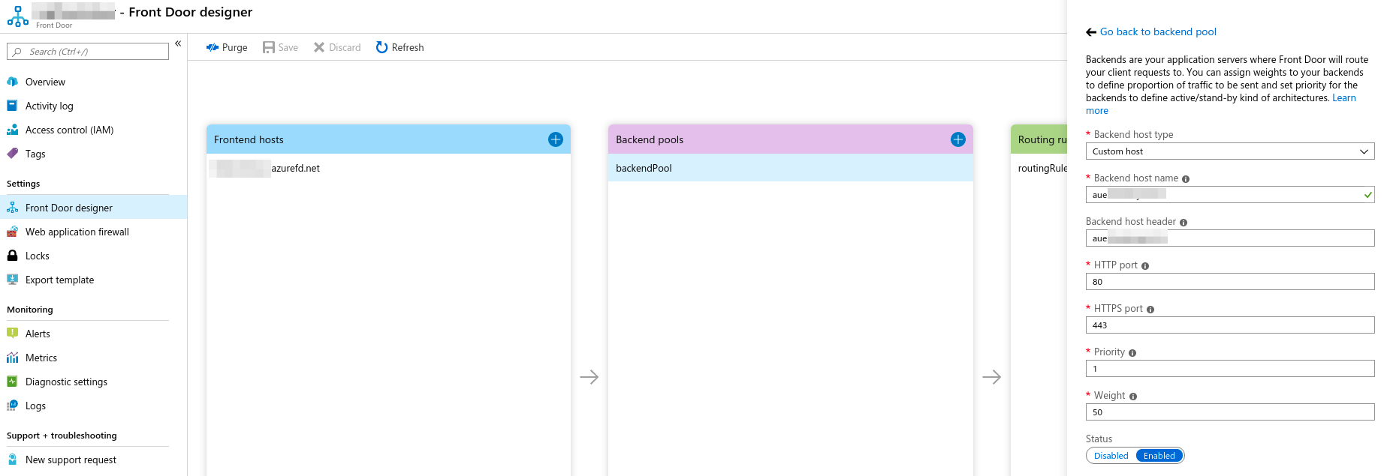Click the Activity log icon

[x=13, y=106]
